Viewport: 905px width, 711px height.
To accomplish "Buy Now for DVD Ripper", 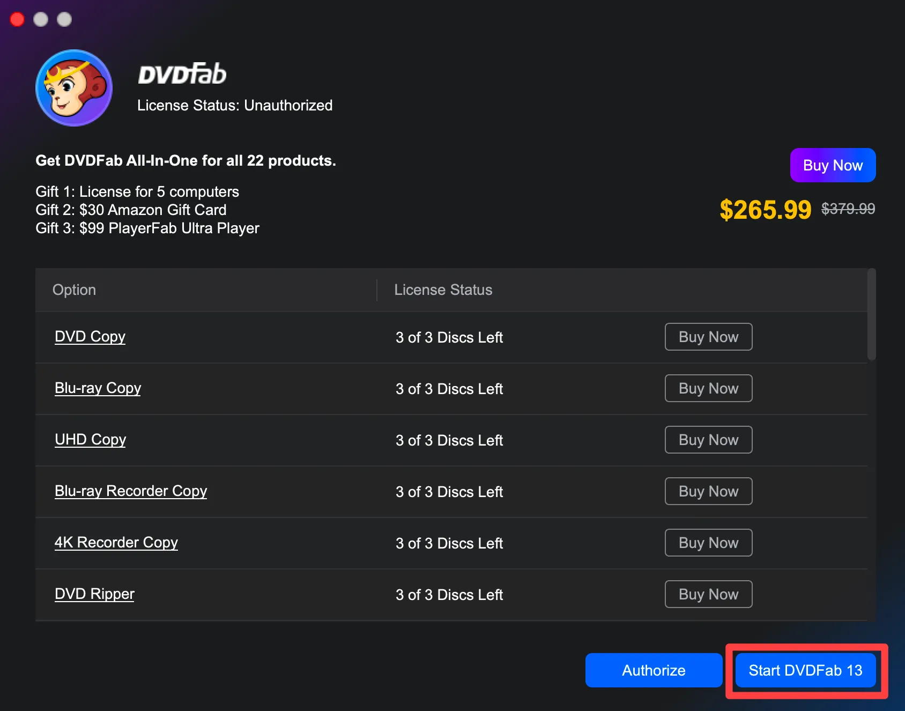I will pyautogui.click(x=708, y=594).
